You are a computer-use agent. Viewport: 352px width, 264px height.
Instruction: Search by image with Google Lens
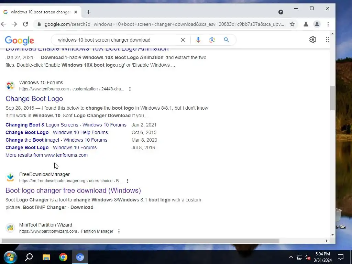(212, 40)
